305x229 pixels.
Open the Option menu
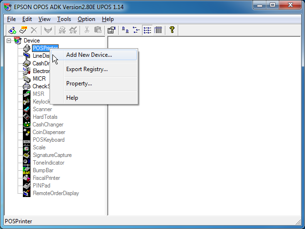pyautogui.click(x=86, y=19)
